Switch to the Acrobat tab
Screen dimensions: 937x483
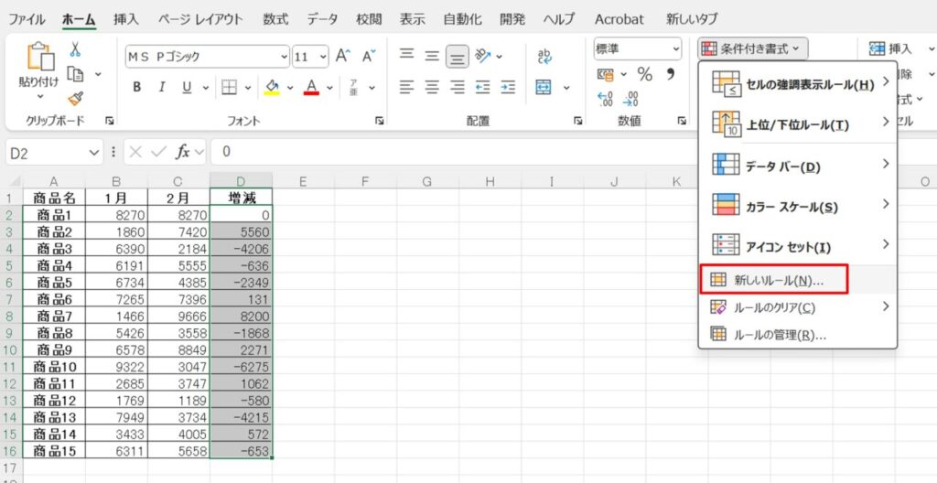click(x=619, y=19)
